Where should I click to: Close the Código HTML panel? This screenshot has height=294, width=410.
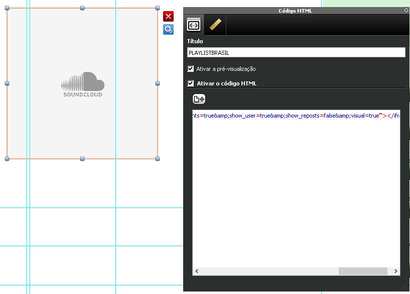(x=406, y=11)
